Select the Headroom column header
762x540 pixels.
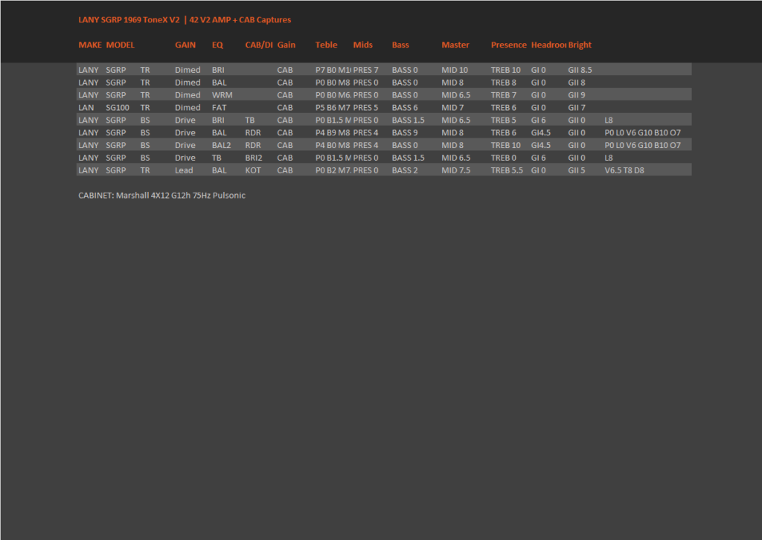coord(548,45)
